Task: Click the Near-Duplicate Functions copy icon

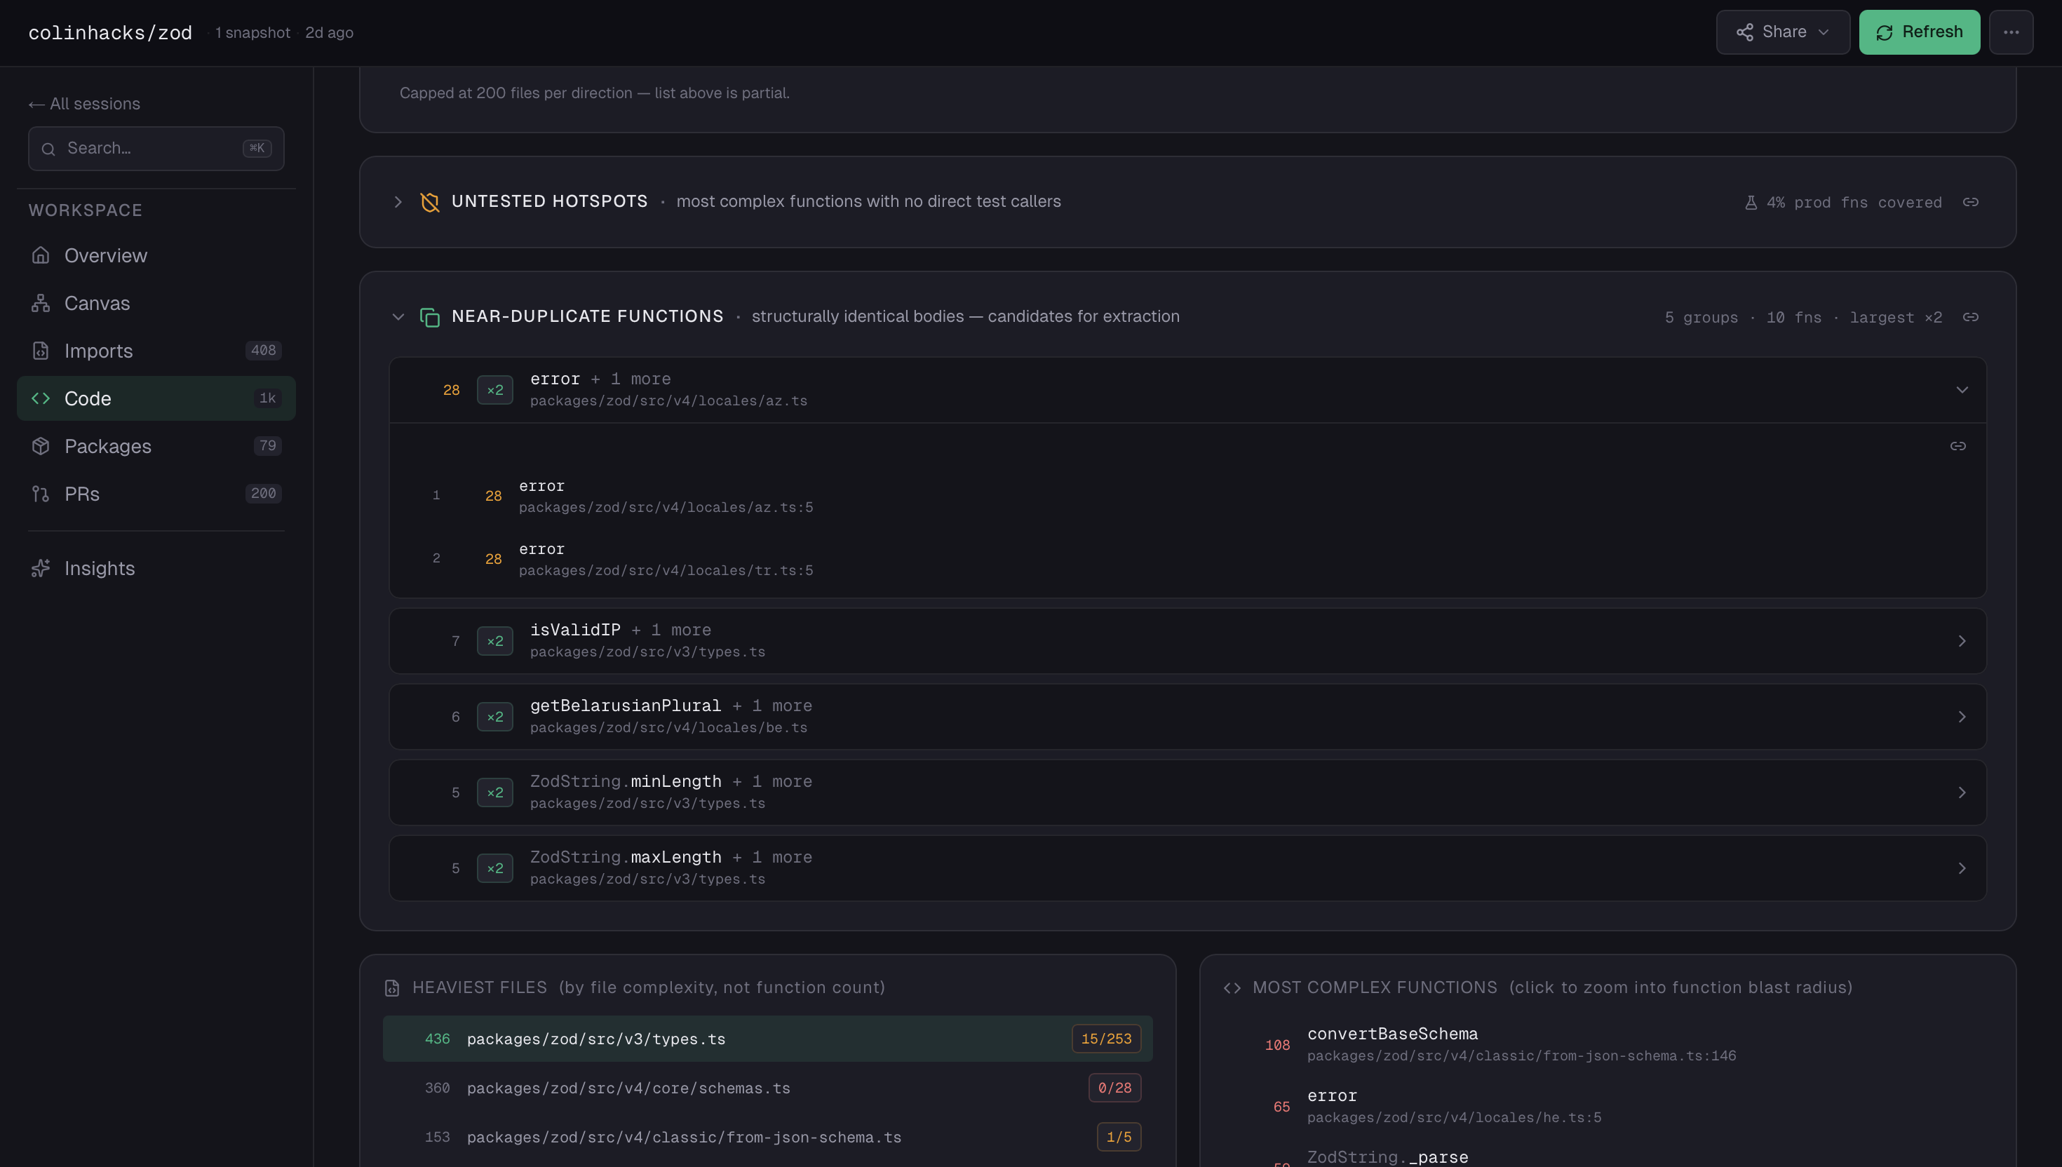Action: (x=429, y=318)
